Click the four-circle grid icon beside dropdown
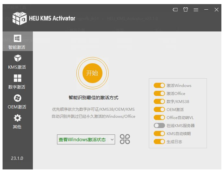 tap(125, 139)
